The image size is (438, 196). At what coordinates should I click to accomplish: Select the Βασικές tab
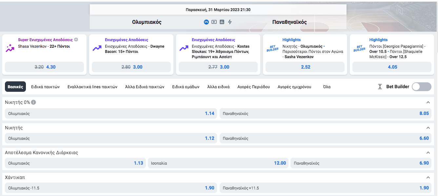click(x=15, y=87)
